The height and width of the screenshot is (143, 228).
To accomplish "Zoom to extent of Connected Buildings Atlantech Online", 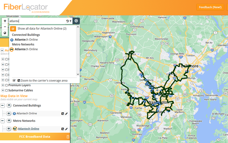I will 63,113.
